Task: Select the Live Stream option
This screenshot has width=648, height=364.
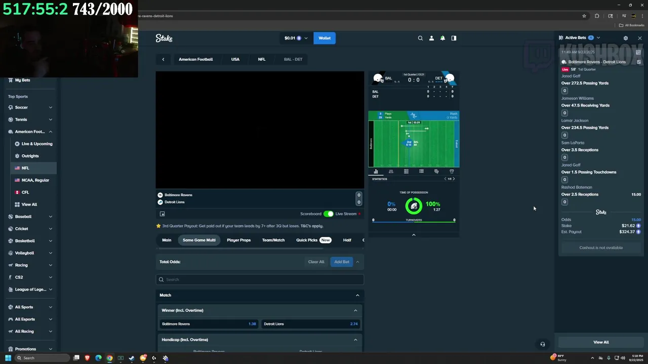Action: pos(346,214)
